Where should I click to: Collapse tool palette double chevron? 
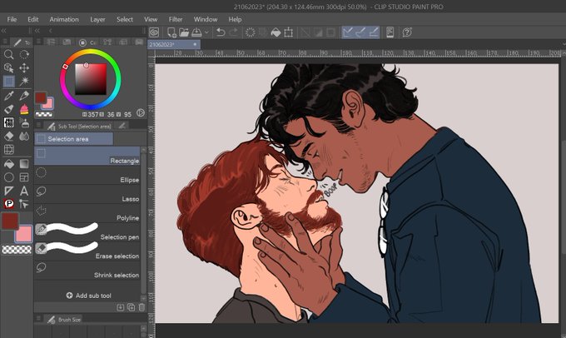tap(3, 31)
